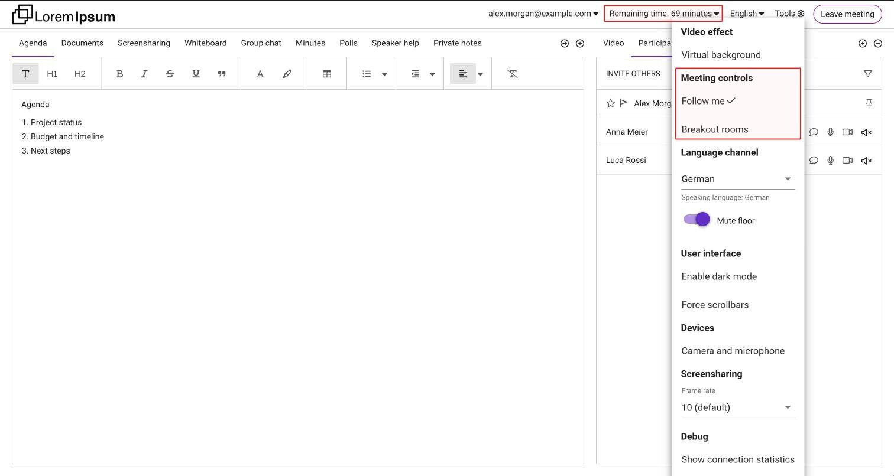
Task: Switch to the Whiteboard tab
Action: click(205, 43)
